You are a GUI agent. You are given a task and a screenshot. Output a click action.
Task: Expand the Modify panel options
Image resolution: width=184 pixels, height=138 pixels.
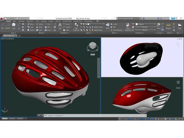pyautogui.click(x=42, y=33)
